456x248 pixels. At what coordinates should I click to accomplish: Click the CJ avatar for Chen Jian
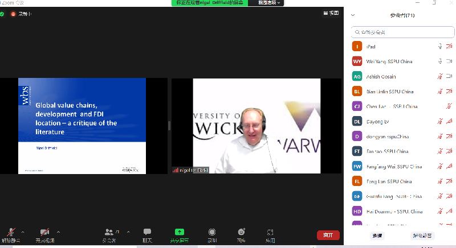click(357, 106)
